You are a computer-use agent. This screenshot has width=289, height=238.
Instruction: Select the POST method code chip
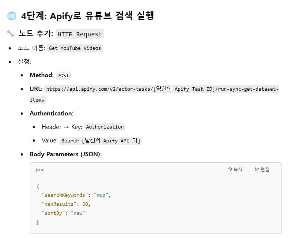(x=63, y=76)
